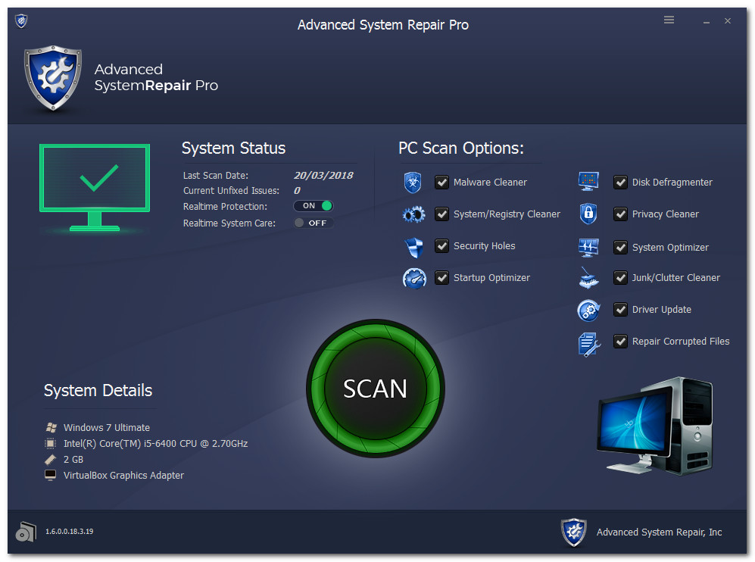Click the Malware Cleaner biohazard shield icon
The image size is (755, 562).
(x=413, y=183)
